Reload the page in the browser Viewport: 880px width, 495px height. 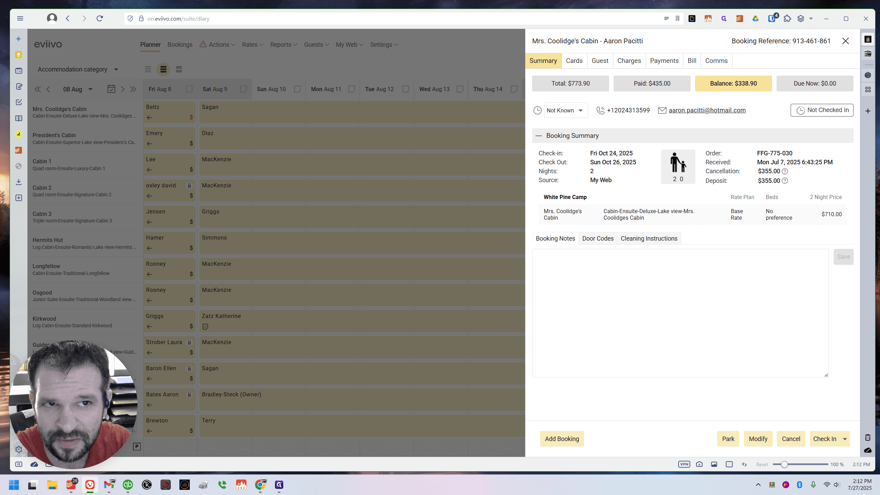tap(100, 19)
